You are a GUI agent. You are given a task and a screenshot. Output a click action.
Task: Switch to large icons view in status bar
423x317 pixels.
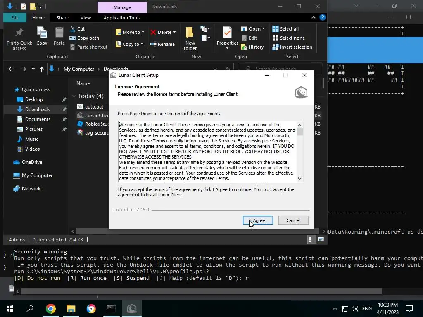tap(321, 239)
